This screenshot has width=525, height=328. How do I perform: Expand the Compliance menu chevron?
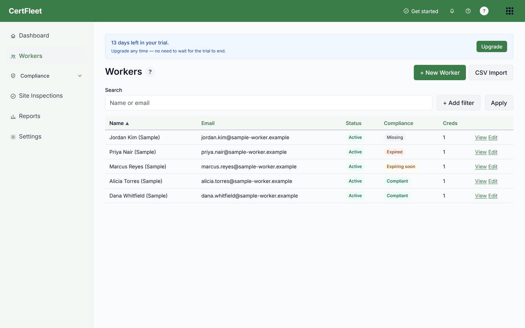pyautogui.click(x=80, y=76)
